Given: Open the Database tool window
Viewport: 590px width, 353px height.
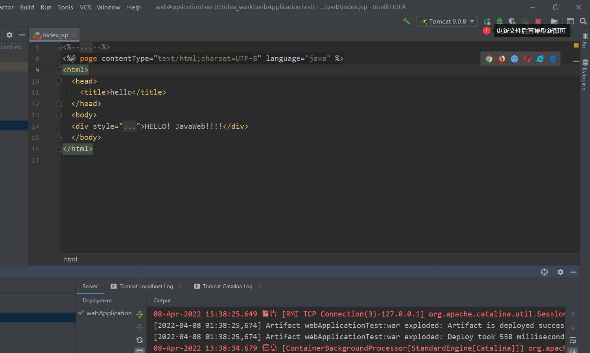Looking at the screenshot, I should tap(585, 75).
